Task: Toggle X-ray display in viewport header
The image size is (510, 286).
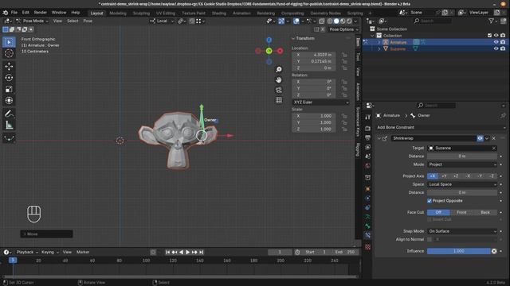Action: [x=322, y=21]
